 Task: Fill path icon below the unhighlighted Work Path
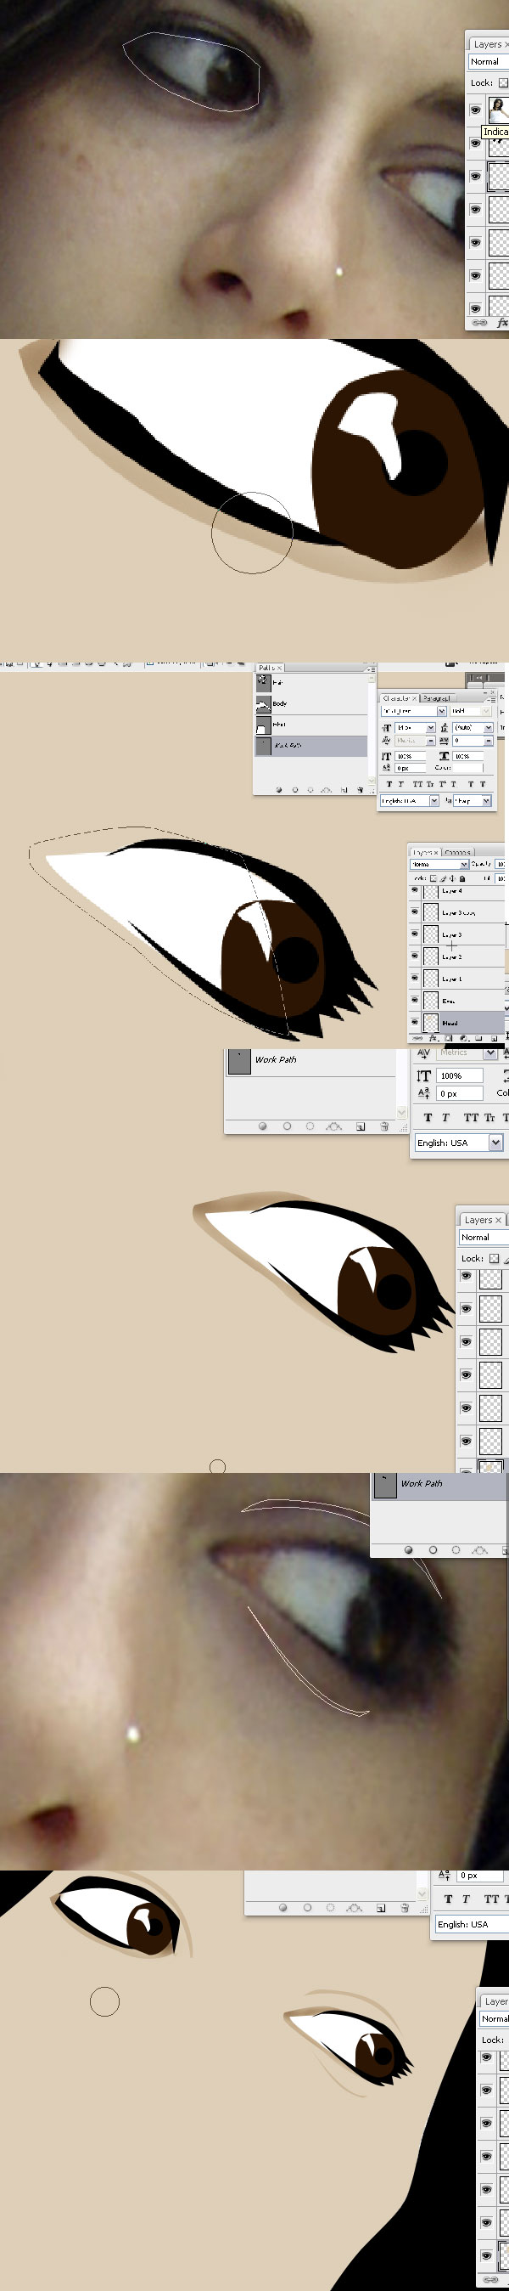tap(262, 1126)
